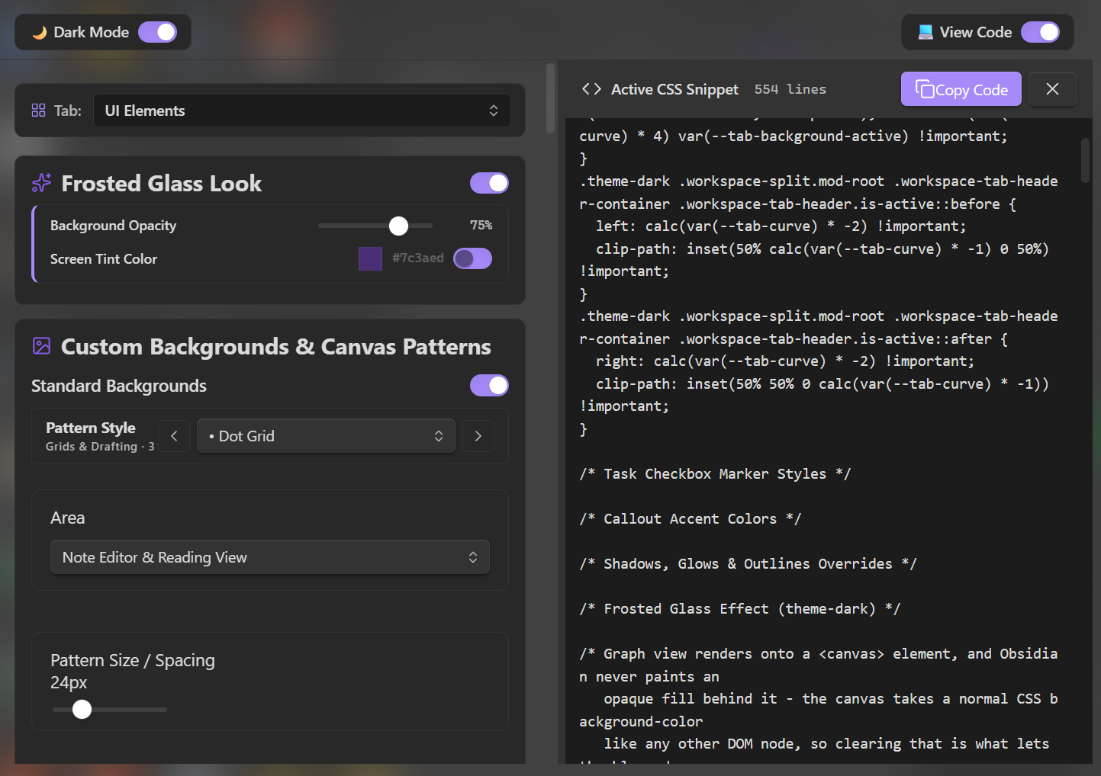The width and height of the screenshot is (1101, 776).
Task: Click the "Standard Backgrounds" label
Action: [x=119, y=386]
